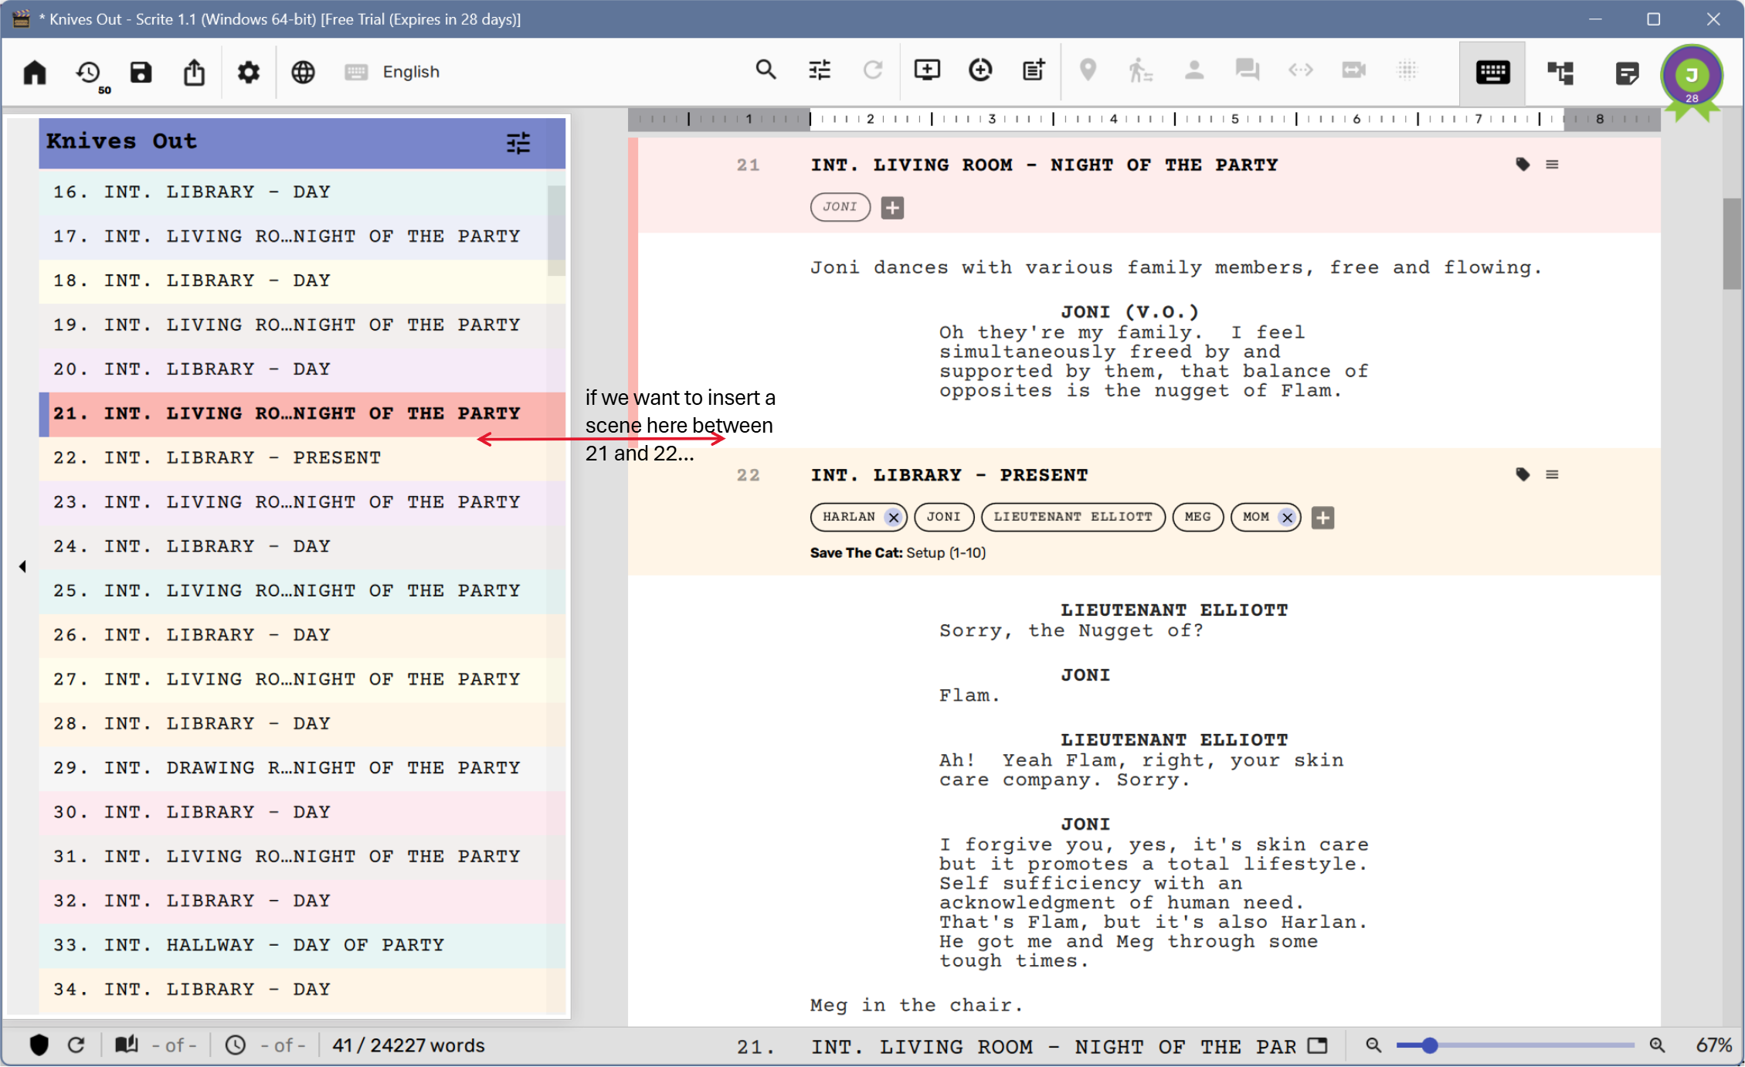Screen dimensions: 1745x1067
Task: Select the Scene Heading location pin icon
Action: pyautogui.click(x=1088, y=70)
